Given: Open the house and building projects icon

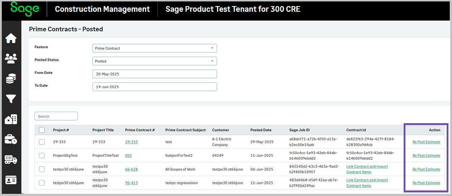Looking at the screenshot, I should coord(11,119).
